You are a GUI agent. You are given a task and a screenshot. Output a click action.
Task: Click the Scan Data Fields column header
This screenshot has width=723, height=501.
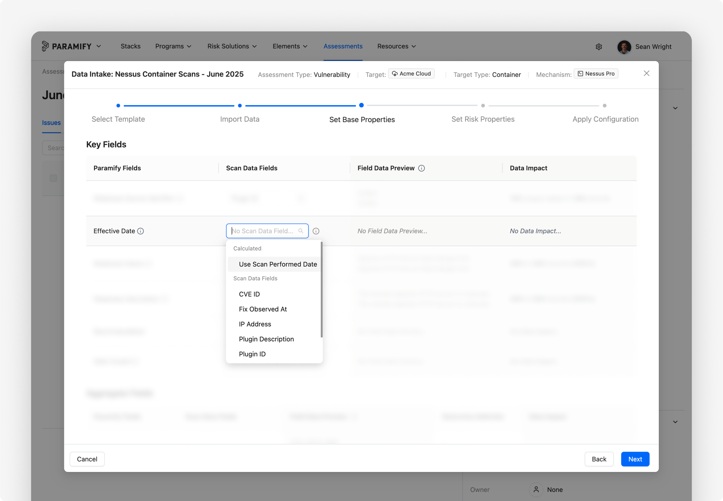[x=252, y=168]
